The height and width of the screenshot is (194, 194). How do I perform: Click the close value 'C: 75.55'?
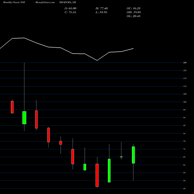tap(70, 12)
